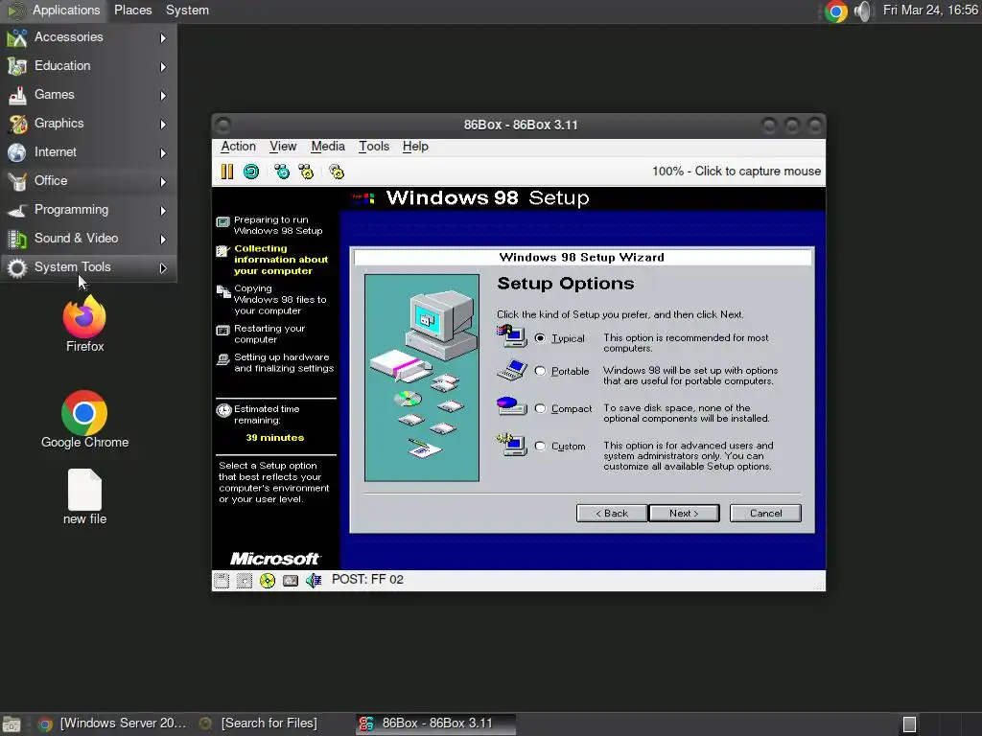The image size is (982, 736).
Task: Select the Custom setup radio button
Action: [540, 446]
